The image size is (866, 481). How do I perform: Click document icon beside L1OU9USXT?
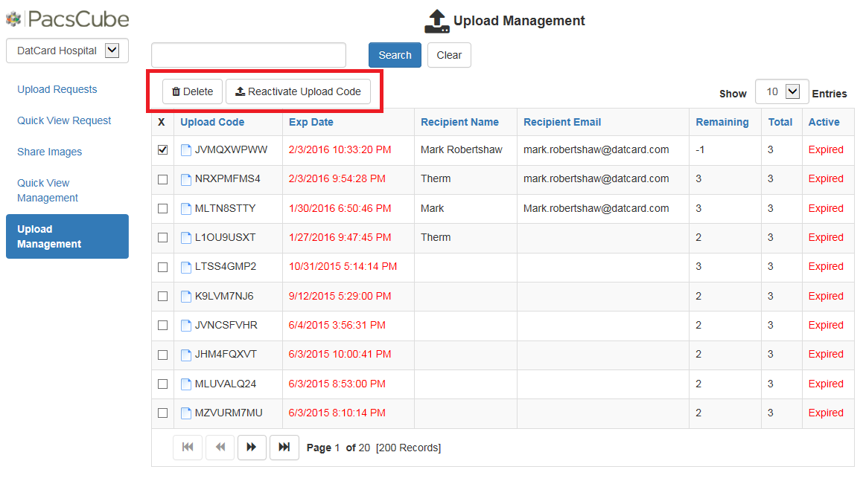pyautogui.click(x=186, y=238)
